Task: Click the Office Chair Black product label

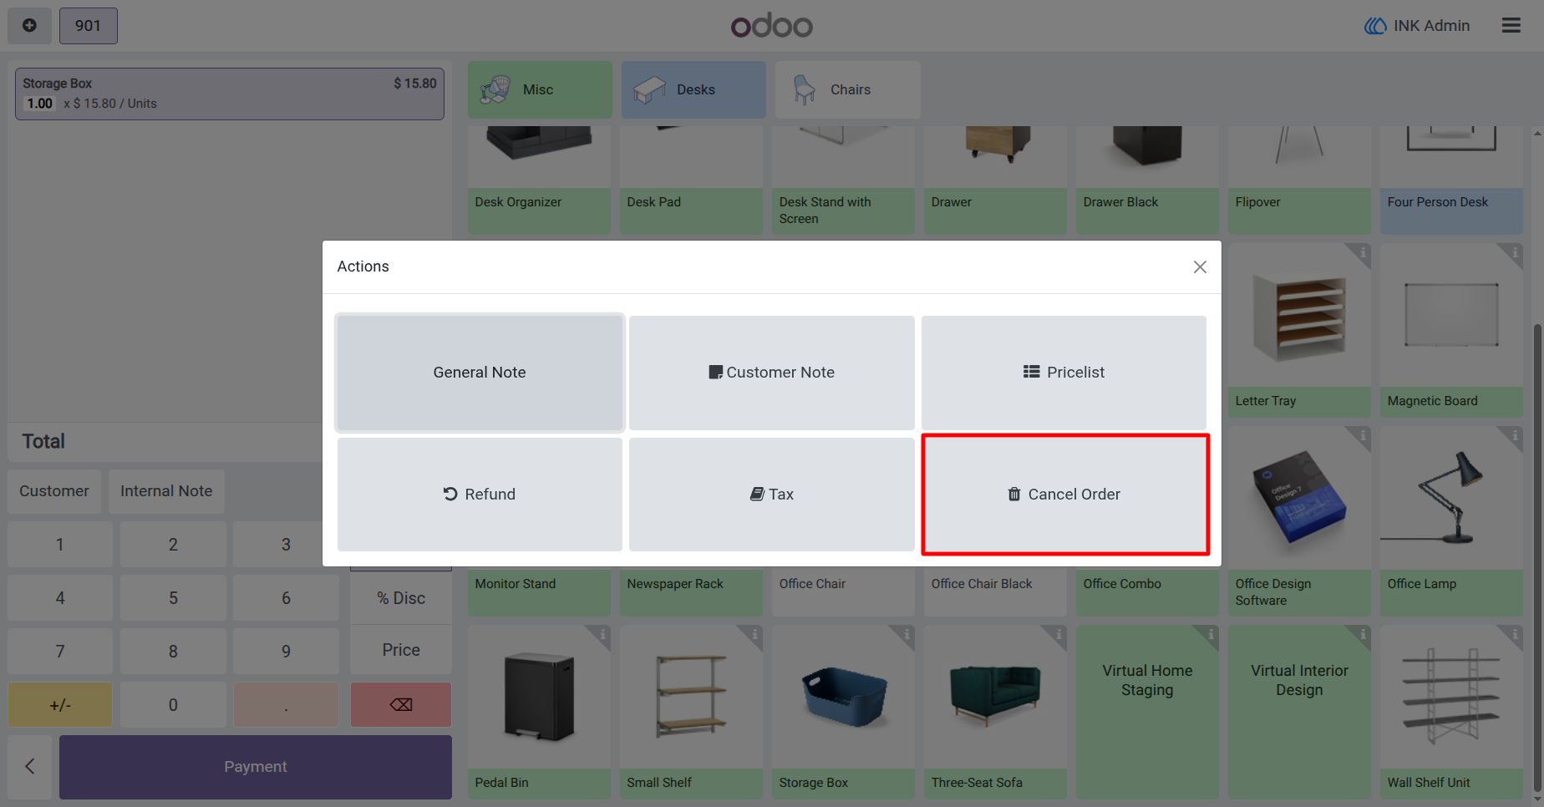Action: click(x=982, y=584)
